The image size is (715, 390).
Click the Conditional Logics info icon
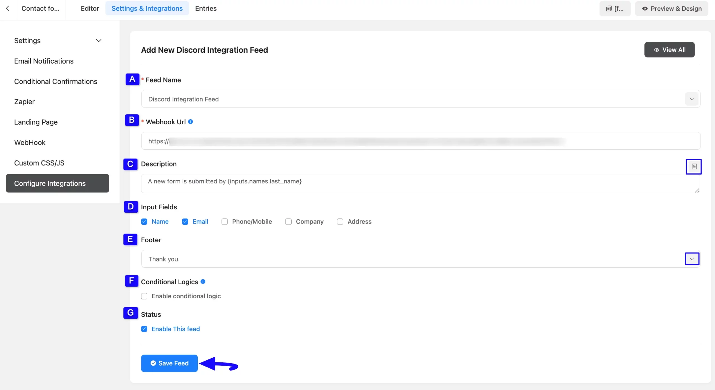pyautogui.click(x=203, y=282)
